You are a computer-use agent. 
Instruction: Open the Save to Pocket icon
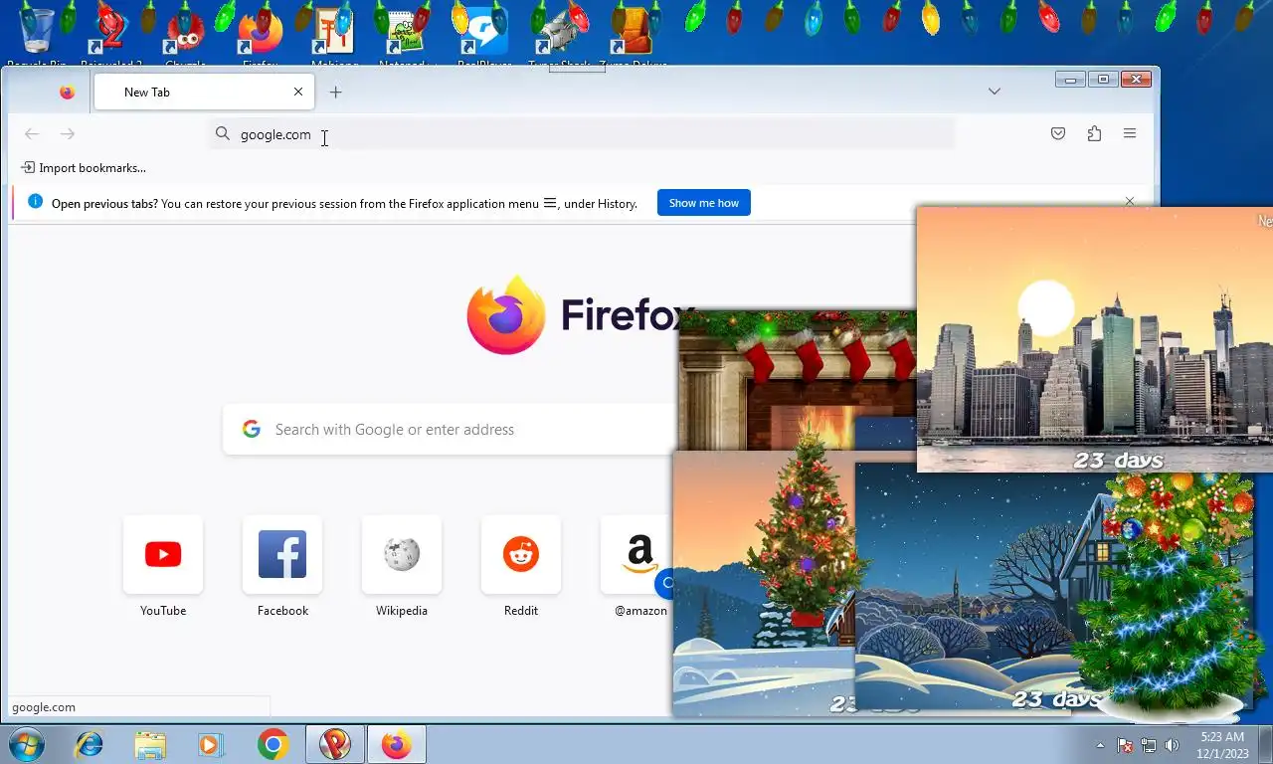(x=1058, y=133)
